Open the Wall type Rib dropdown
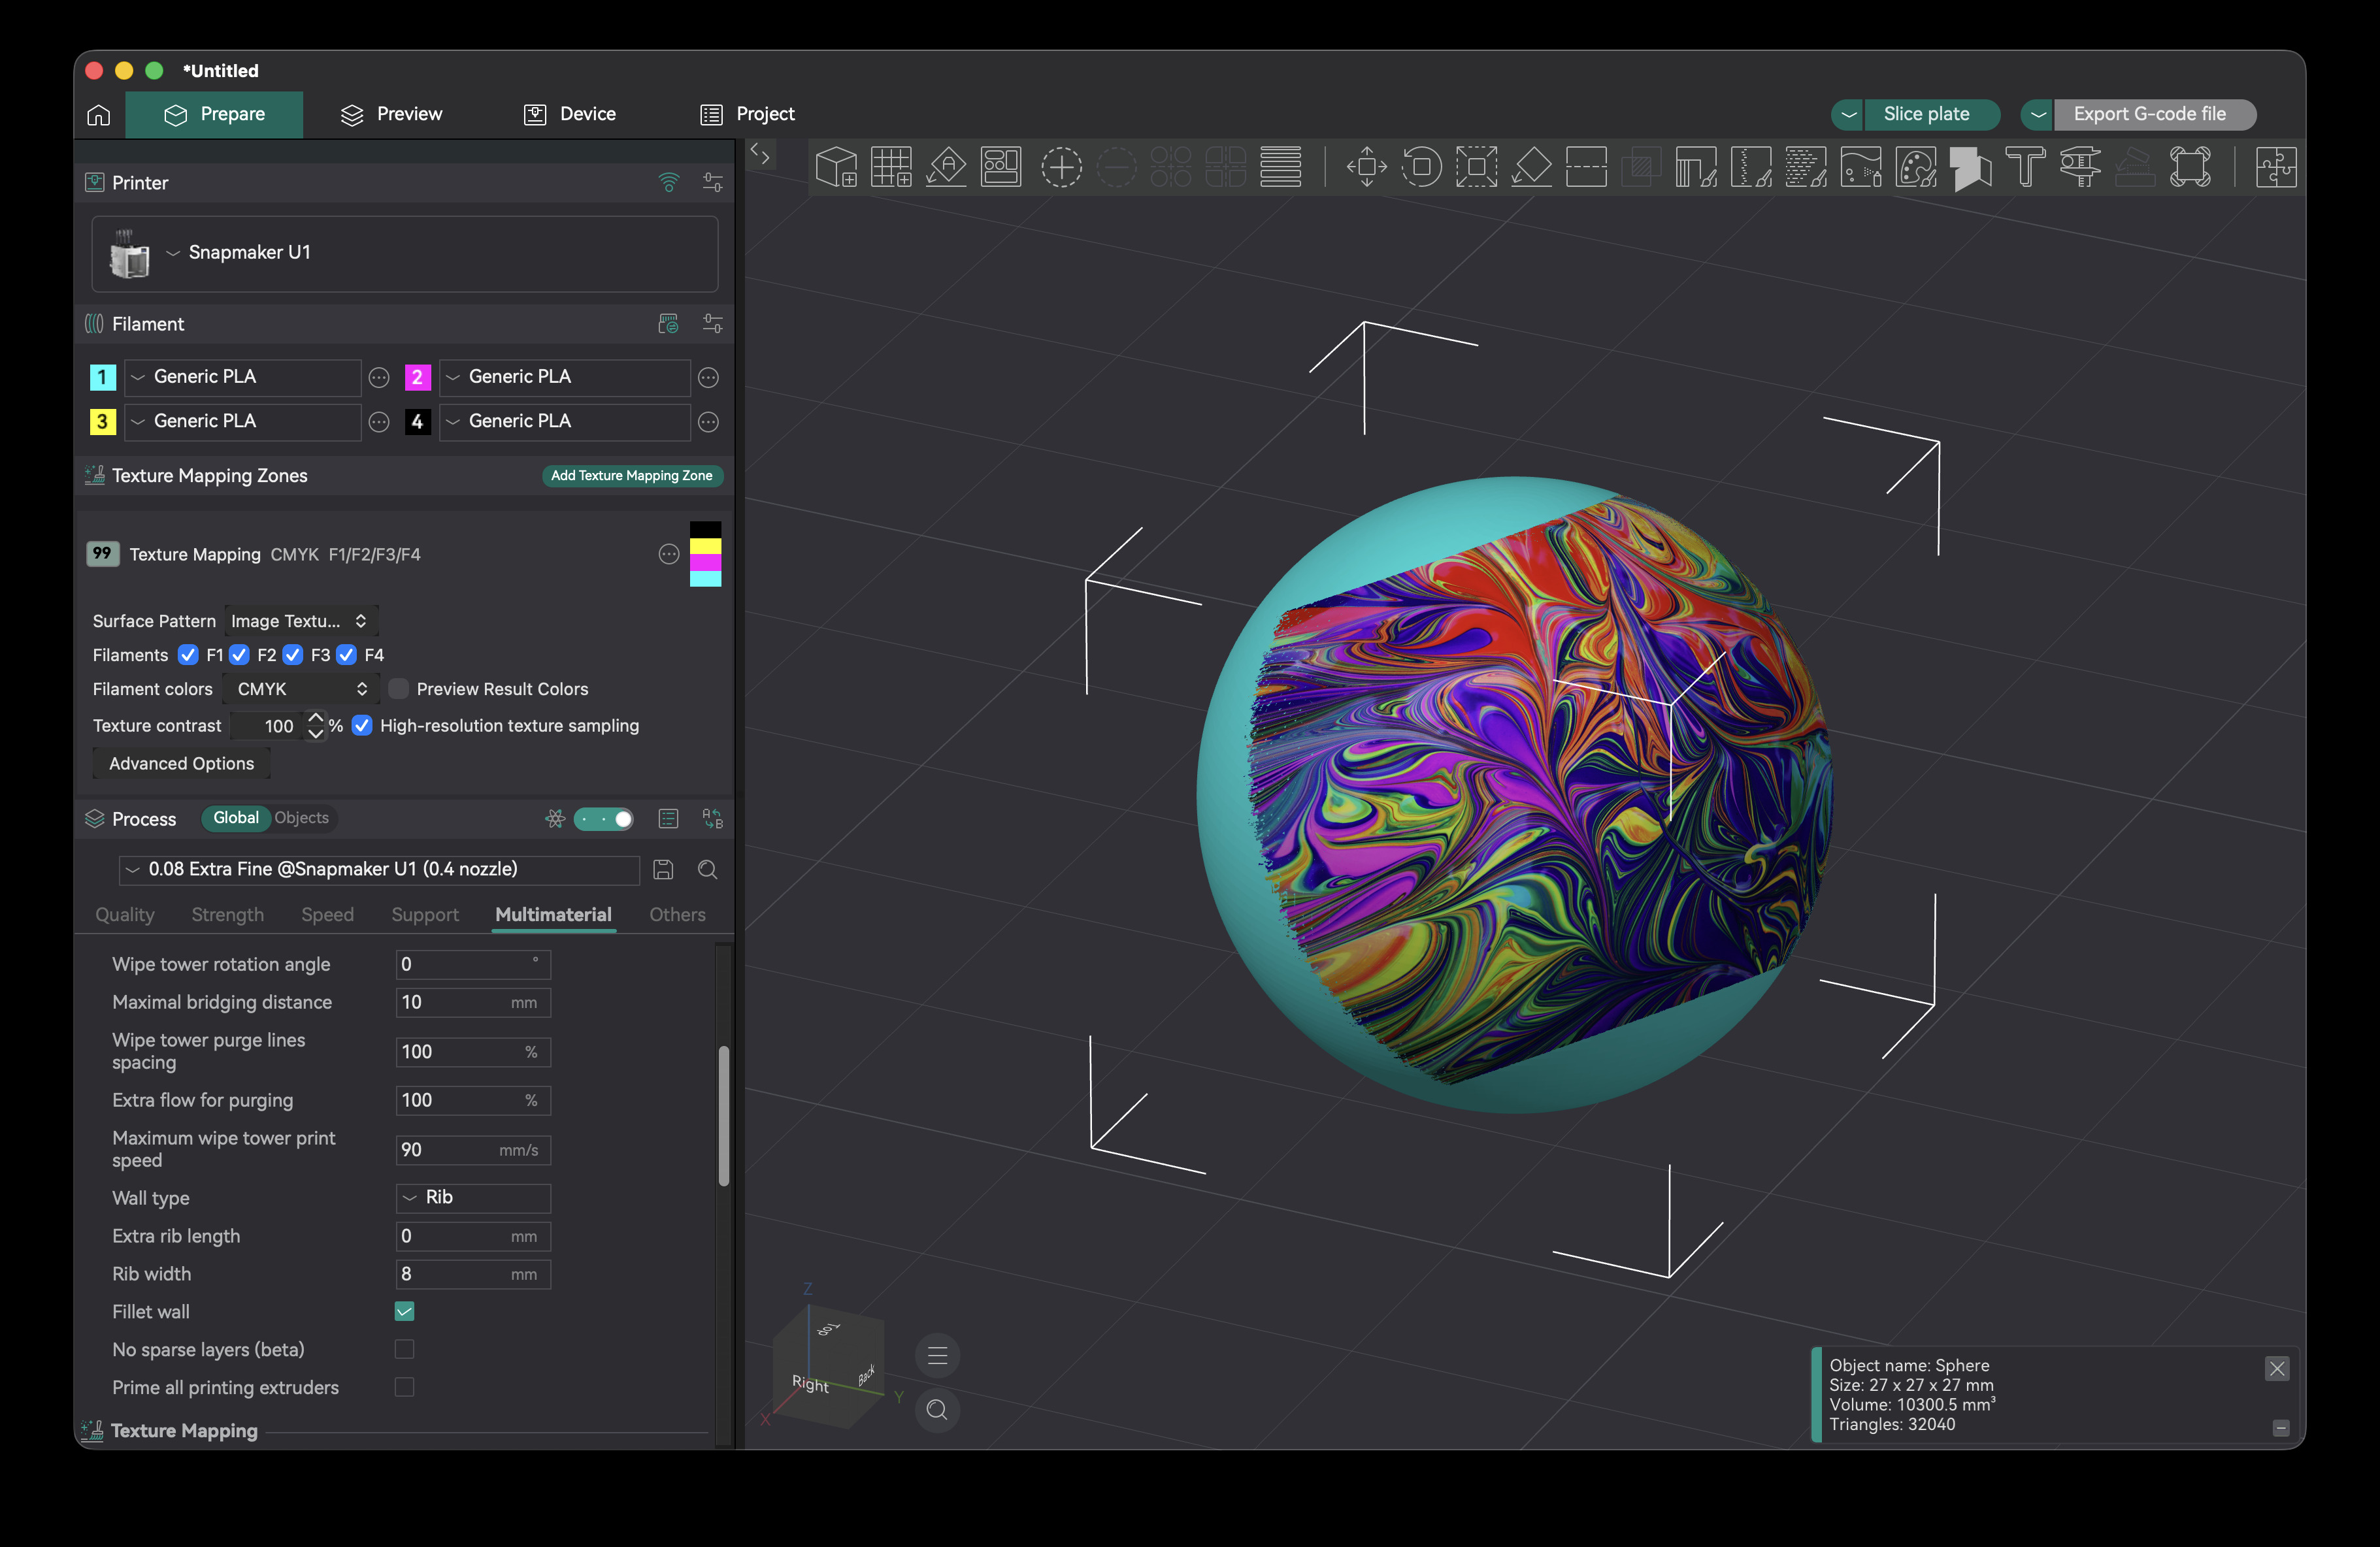The image size is (2380, 1547). pos(473,1198)
